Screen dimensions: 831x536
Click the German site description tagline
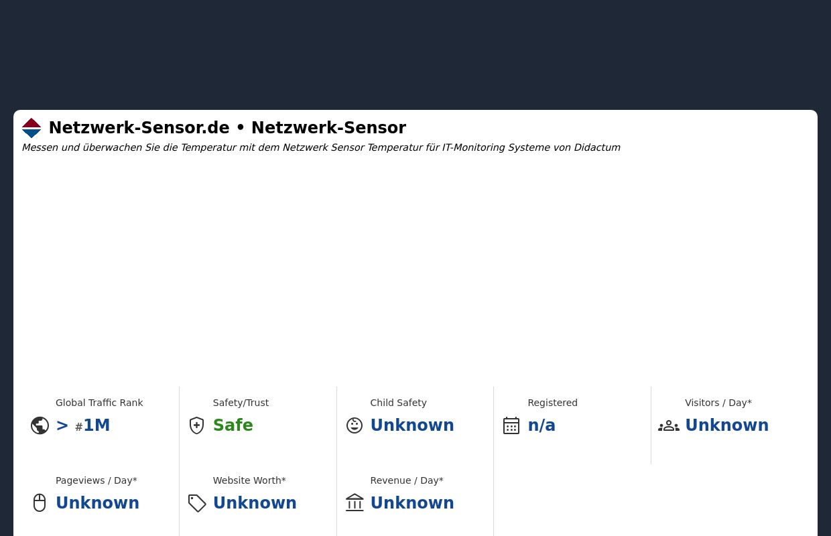[321, 147]
